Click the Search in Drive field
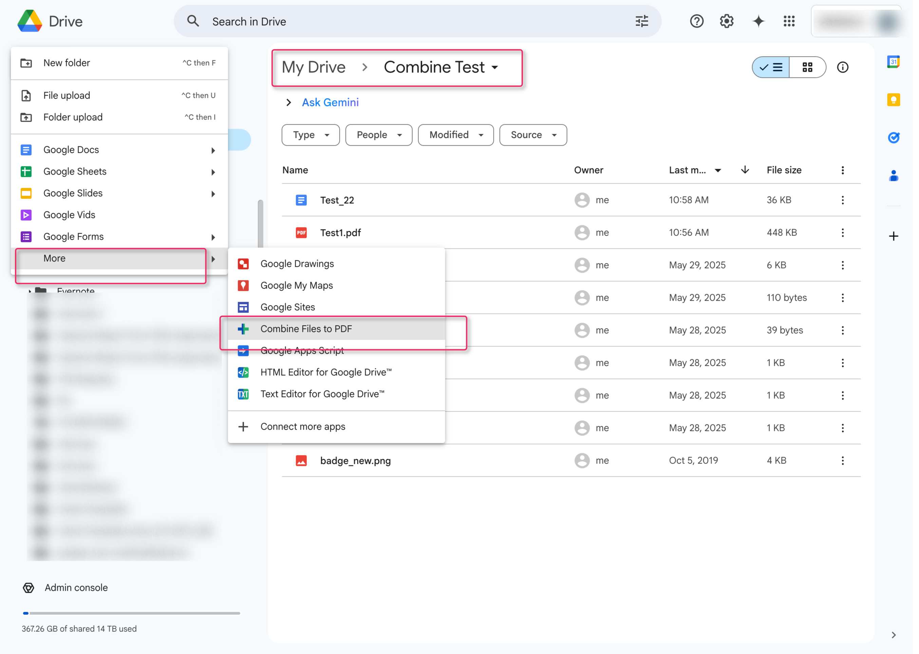Screen dimensions: 919x654 [x=417, y=21]
